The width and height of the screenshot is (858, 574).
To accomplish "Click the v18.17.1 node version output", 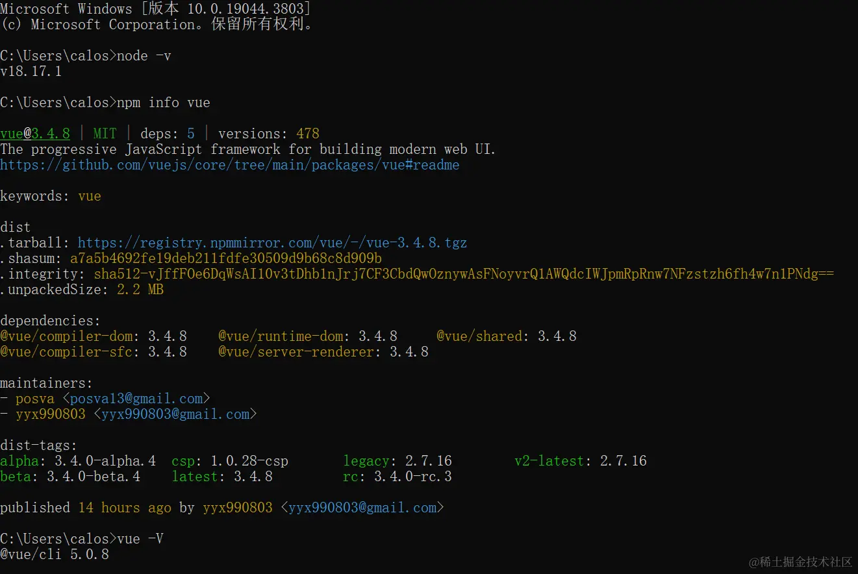I will 31,71.
